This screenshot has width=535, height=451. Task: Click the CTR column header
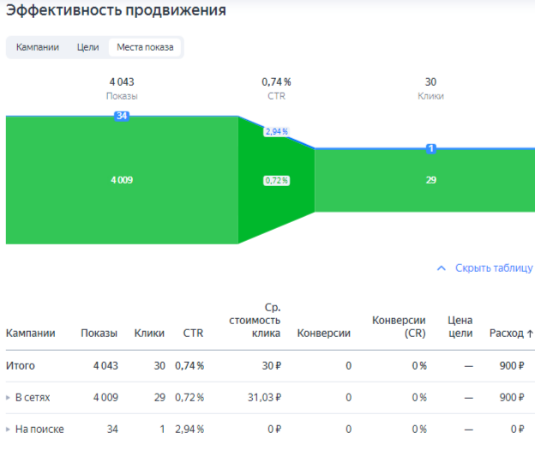point(193,333)
